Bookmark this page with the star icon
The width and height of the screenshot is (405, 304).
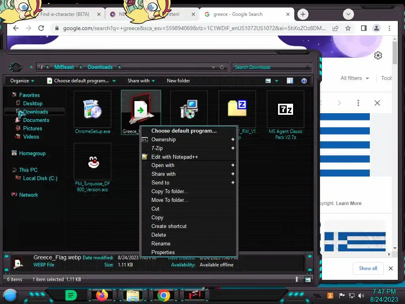click(x=348, y=28)
